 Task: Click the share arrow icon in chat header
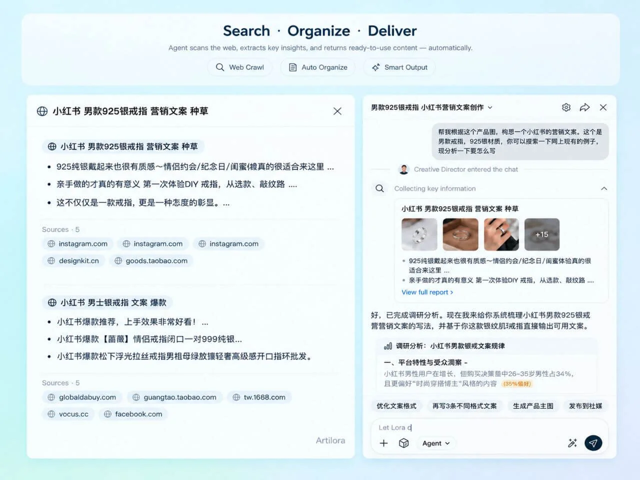coord(584,107)
